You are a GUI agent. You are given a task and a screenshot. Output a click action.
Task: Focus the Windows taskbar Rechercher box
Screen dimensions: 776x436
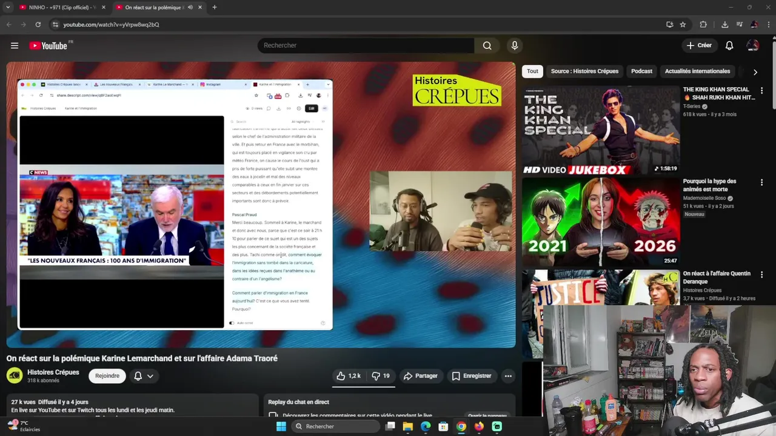[335, 426]
